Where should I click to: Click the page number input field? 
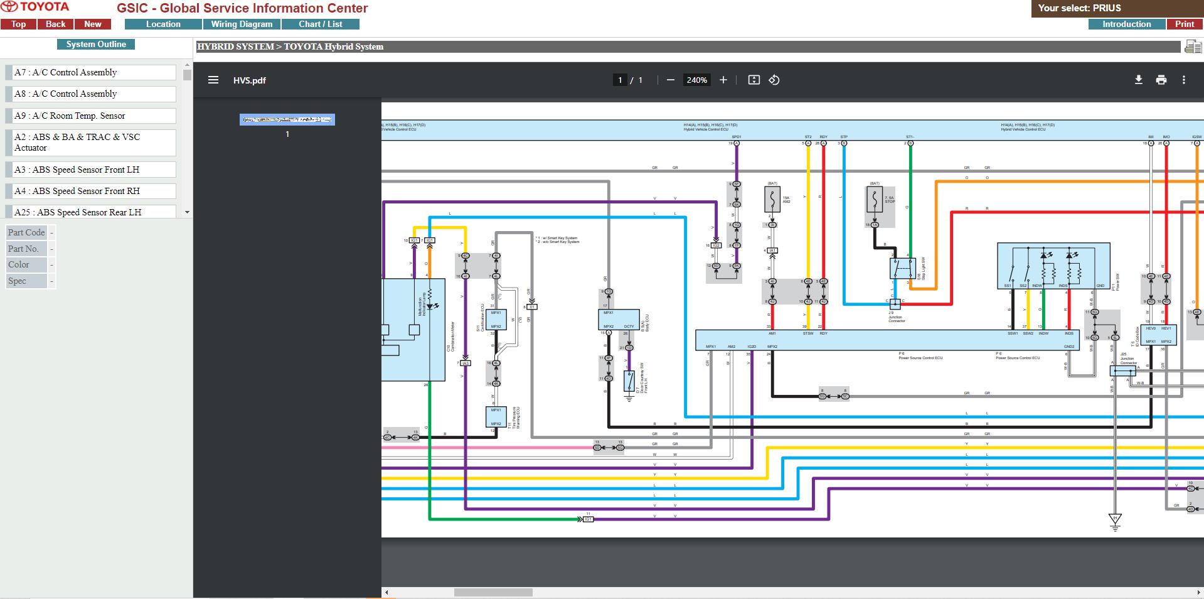(620, 80)
